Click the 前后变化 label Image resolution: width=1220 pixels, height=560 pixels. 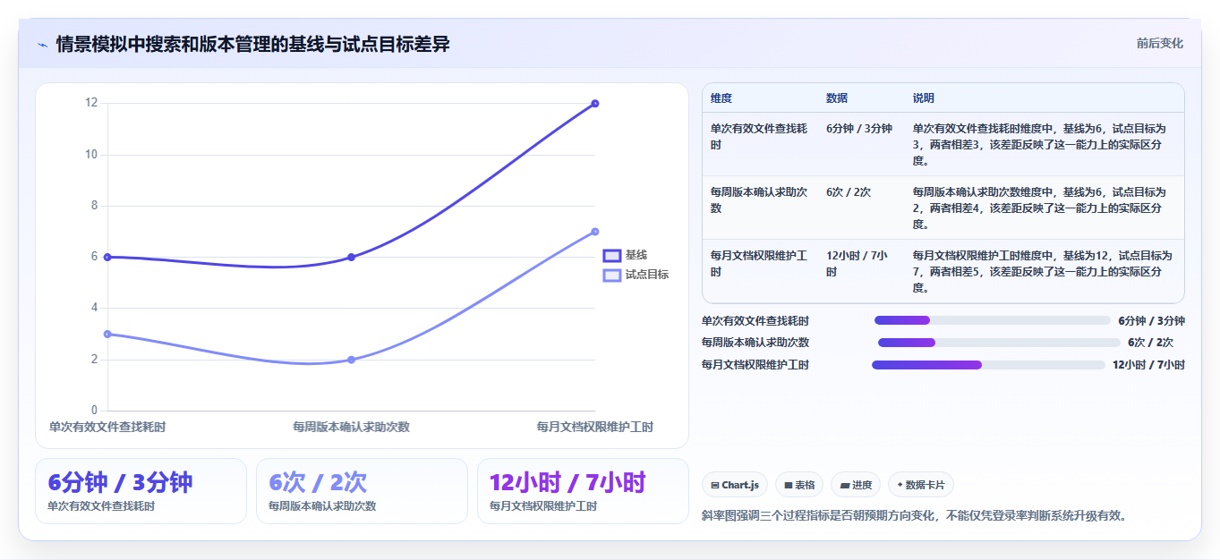coord(1160,43)
